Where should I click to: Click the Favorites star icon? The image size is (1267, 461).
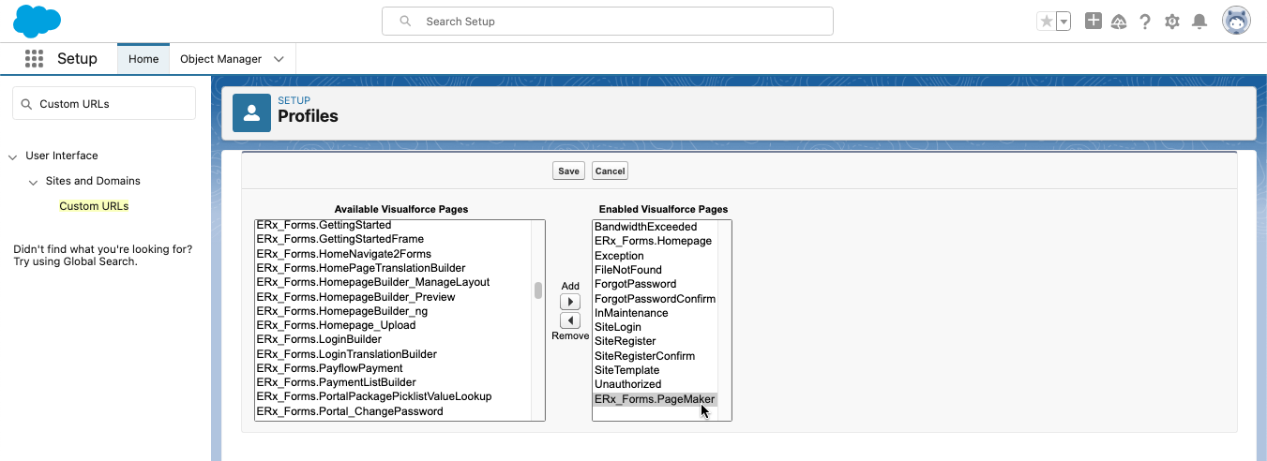point(1046,22)
